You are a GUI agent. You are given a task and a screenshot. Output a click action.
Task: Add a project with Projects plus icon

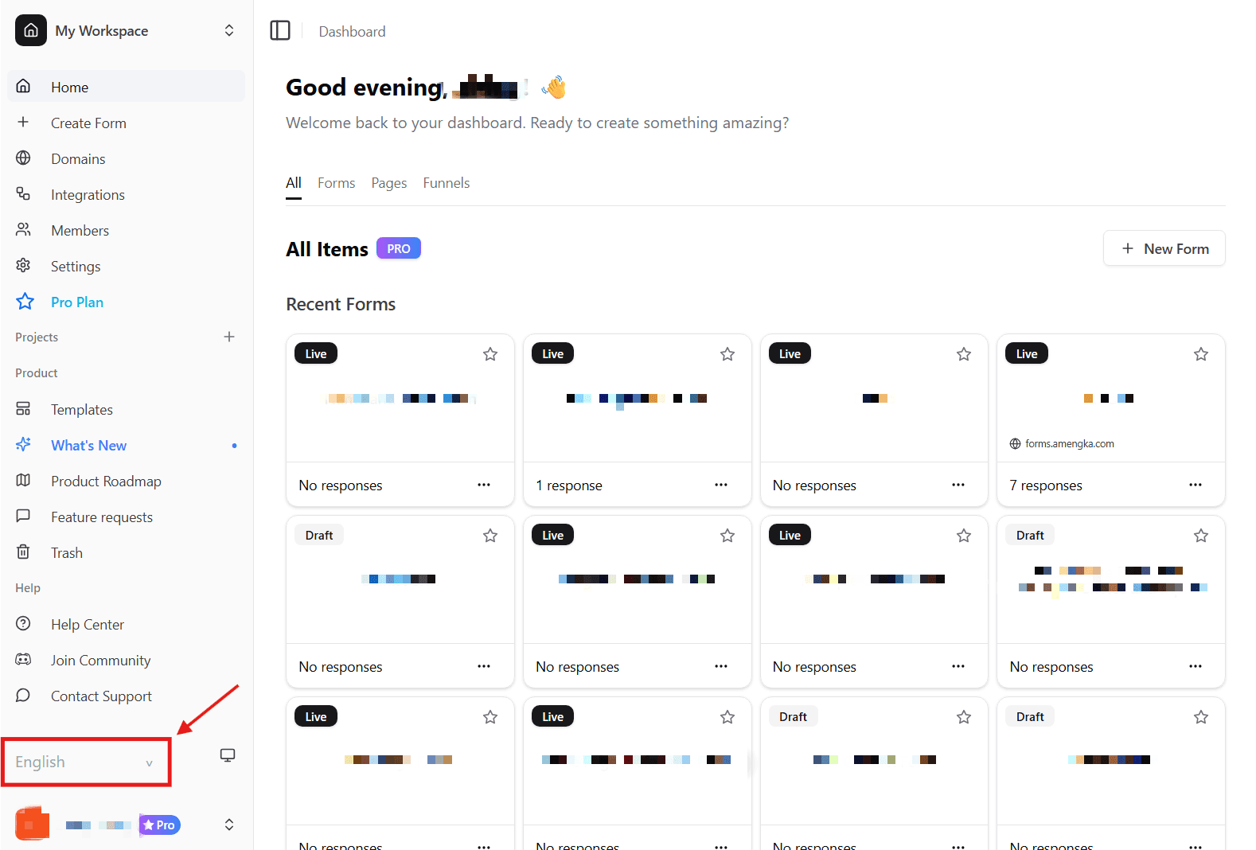229,337
